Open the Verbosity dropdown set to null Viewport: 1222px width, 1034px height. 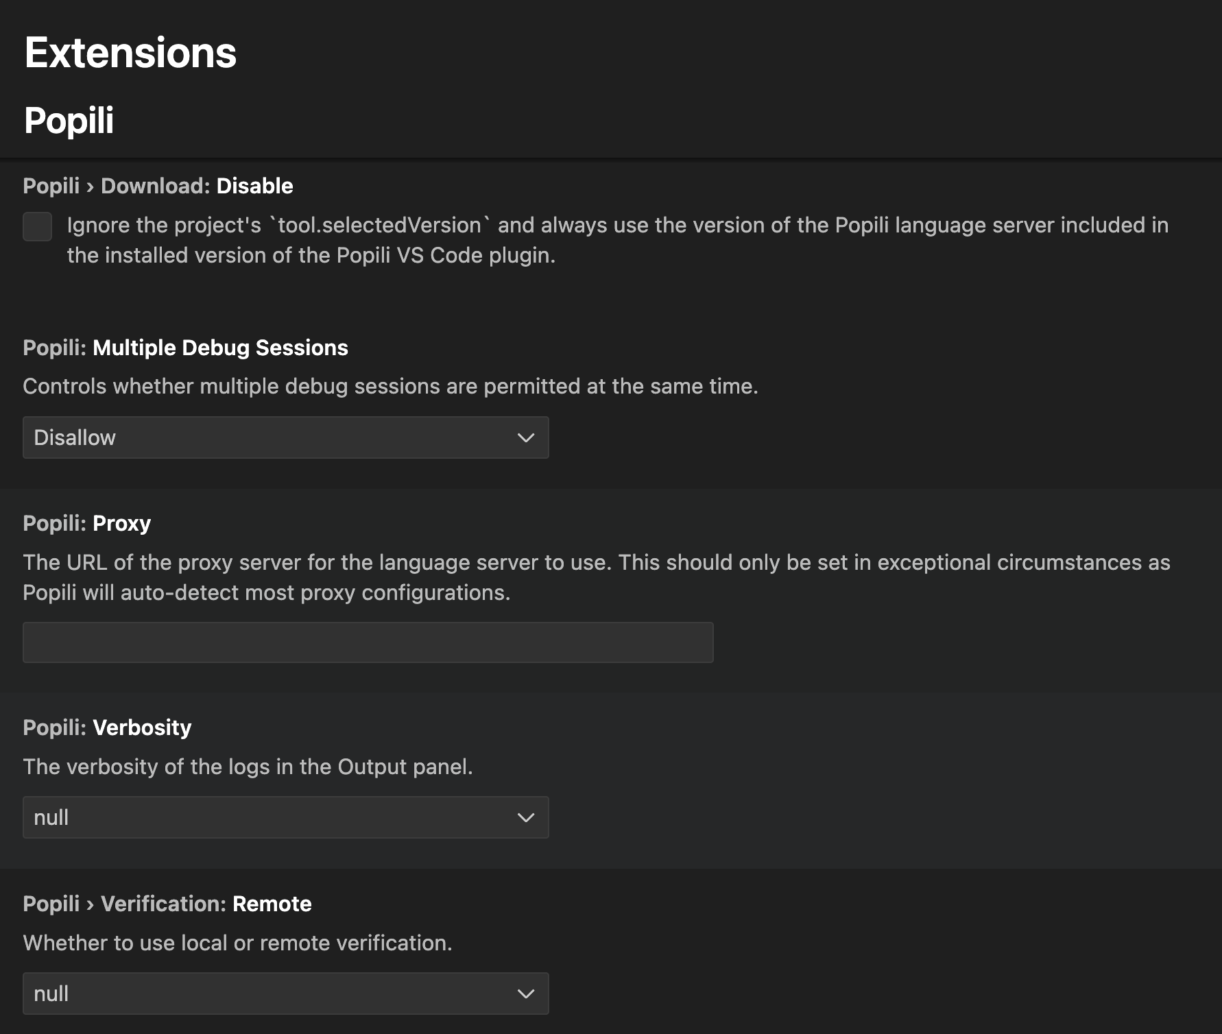286,817
